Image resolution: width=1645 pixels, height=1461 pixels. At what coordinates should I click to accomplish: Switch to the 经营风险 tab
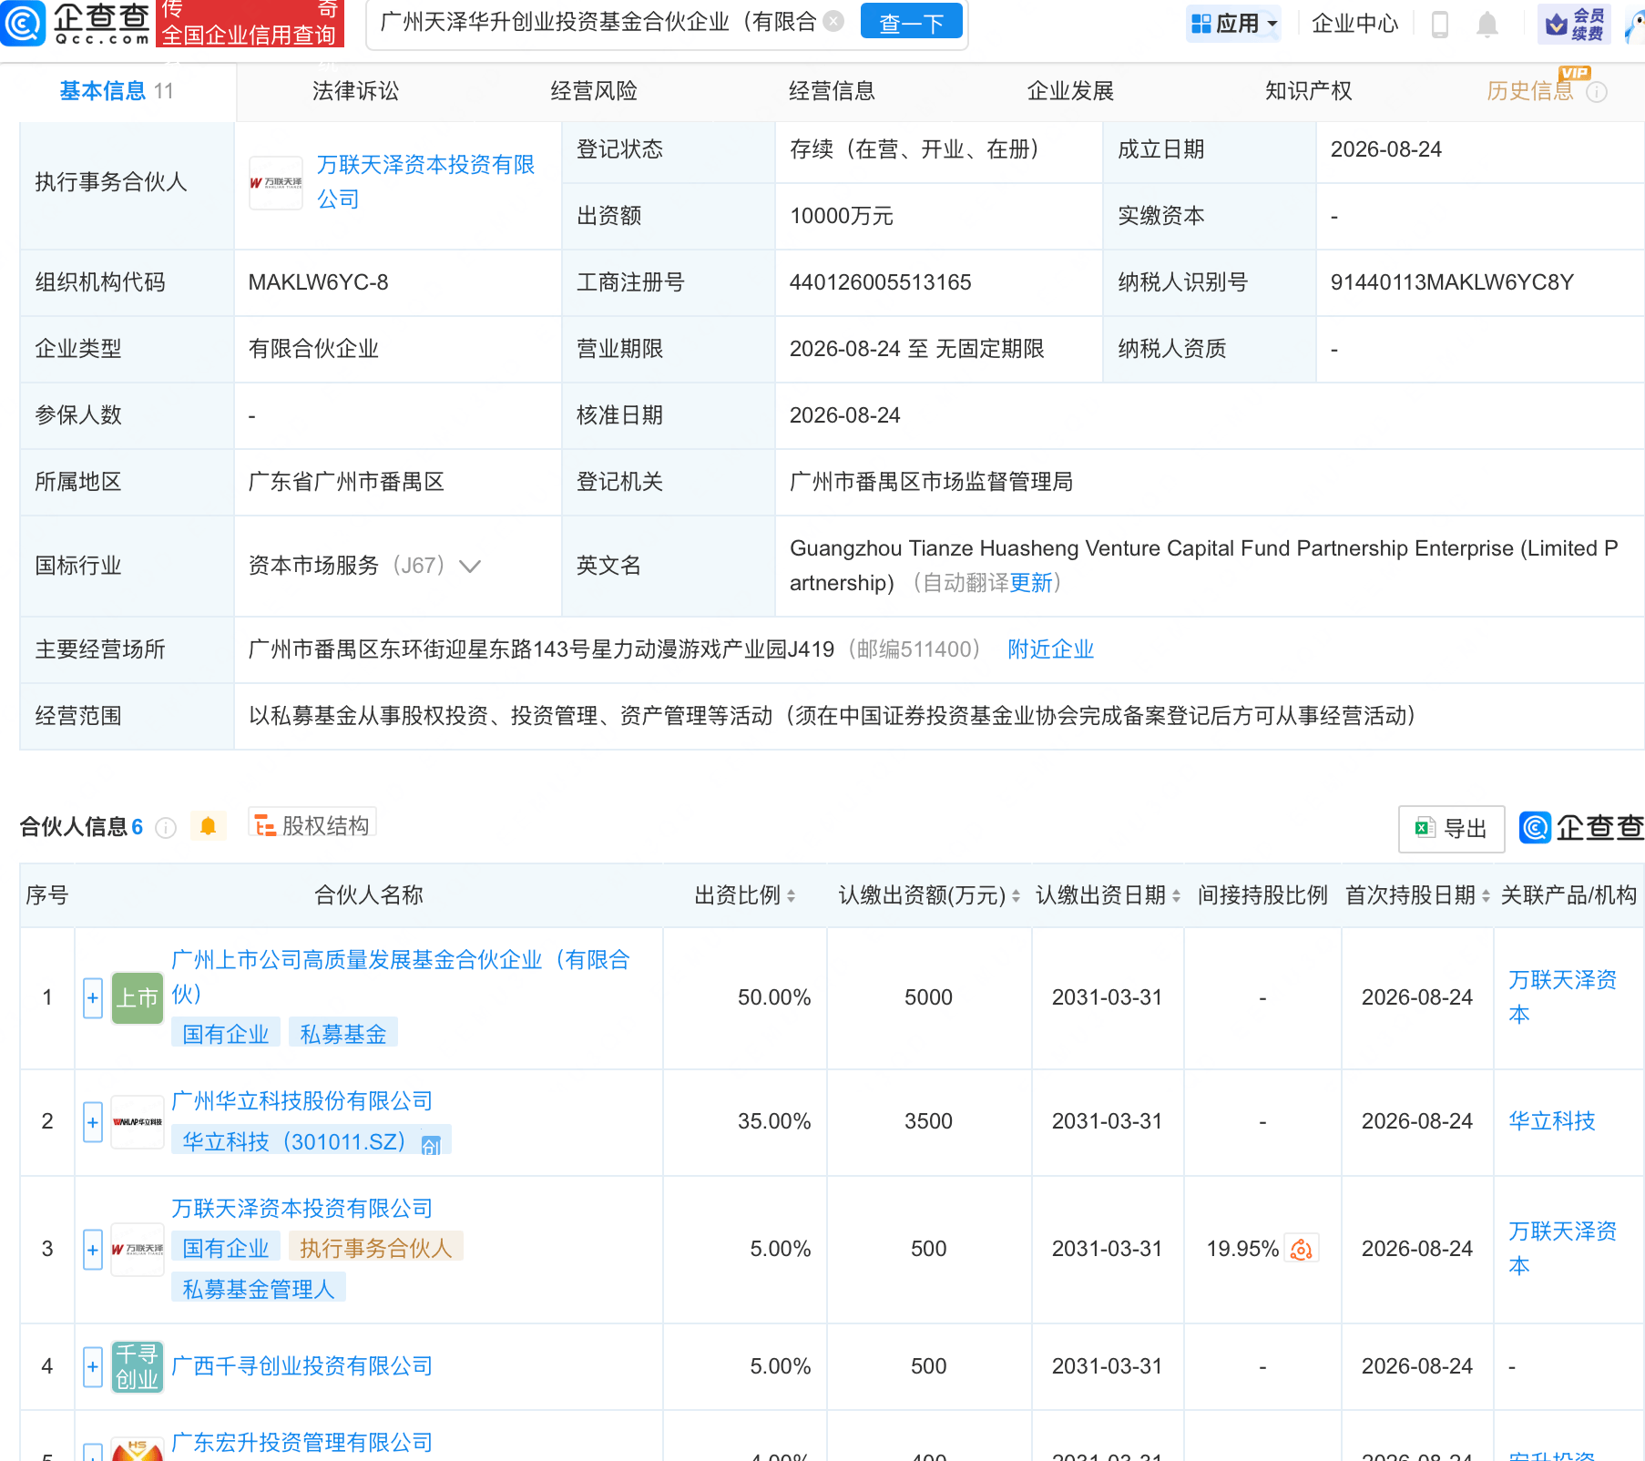(x=594, y=91)
